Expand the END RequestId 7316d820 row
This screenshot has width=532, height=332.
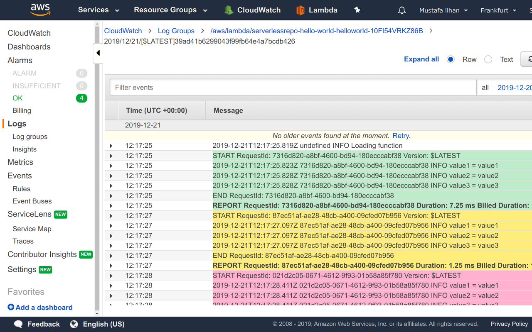(111, 195)
